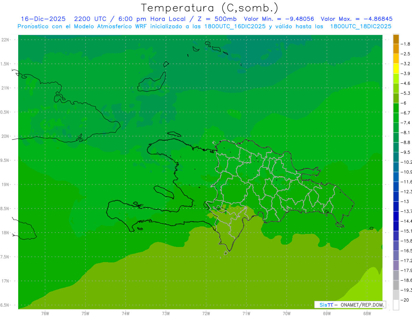Click the white swatch below -20
The width and height of the screenshot is (412, 318).
(396, 305)
